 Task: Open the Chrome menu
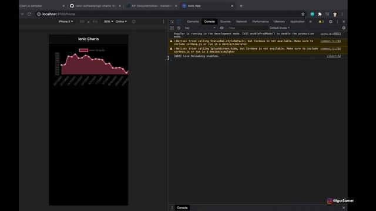pyautogui.click(x=342, y=14)
